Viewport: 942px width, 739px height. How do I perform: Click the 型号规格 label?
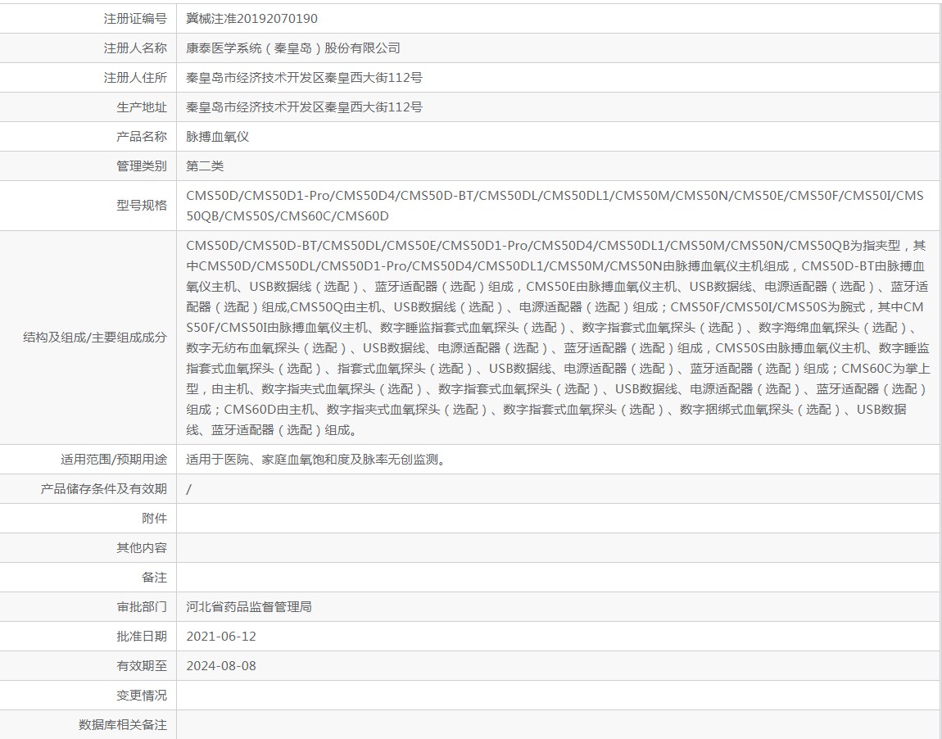click(x=142, y=206)
